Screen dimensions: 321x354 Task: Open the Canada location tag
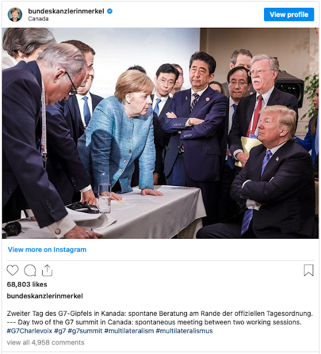pyautogui.click(x=38, y=19)
